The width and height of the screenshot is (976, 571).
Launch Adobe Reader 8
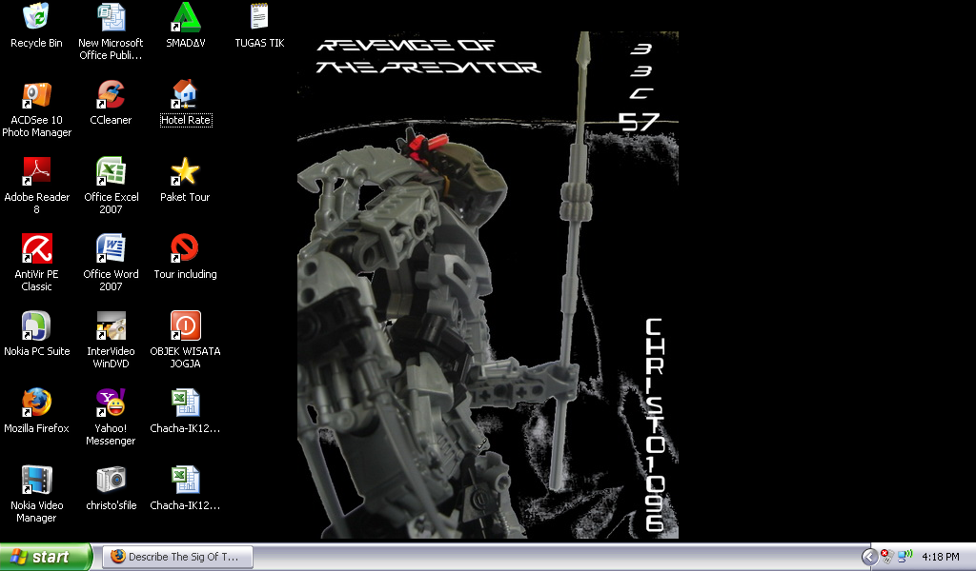(36, 172)
